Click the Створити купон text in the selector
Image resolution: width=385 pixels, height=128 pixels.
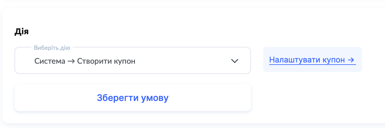(x=106, y=61)
